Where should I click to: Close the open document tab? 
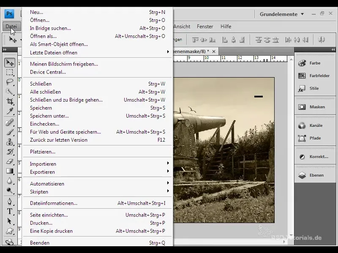pyautogui.click(x=214, y=51)
